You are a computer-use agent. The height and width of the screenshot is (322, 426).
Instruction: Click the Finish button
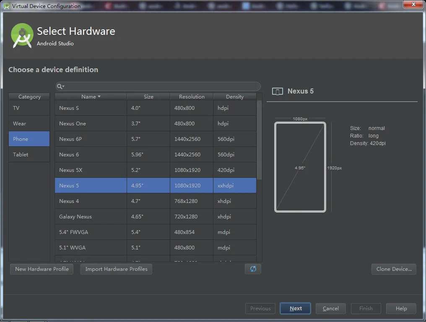coord(366,309)
